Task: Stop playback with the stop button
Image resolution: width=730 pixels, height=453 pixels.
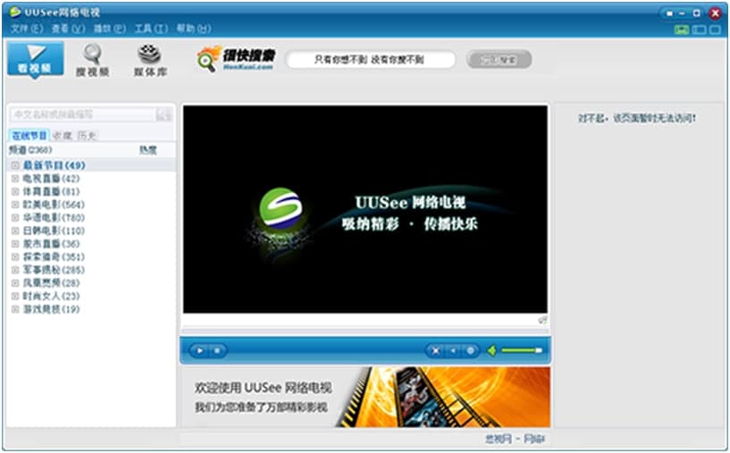Action: pyautogui.click(x=216, y=350)
